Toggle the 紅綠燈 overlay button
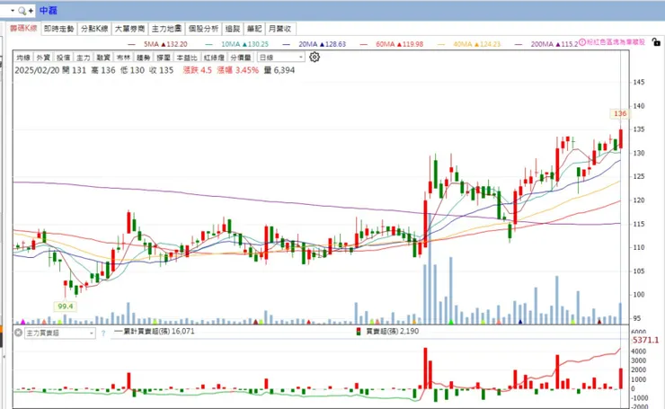The image size is (665, 409). [x=214, y=58]
